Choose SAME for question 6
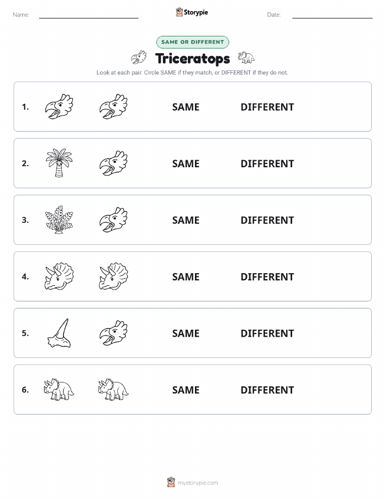The width and height of the screenshot is (385, 498). pyautogui.click(x=186, y=390)
